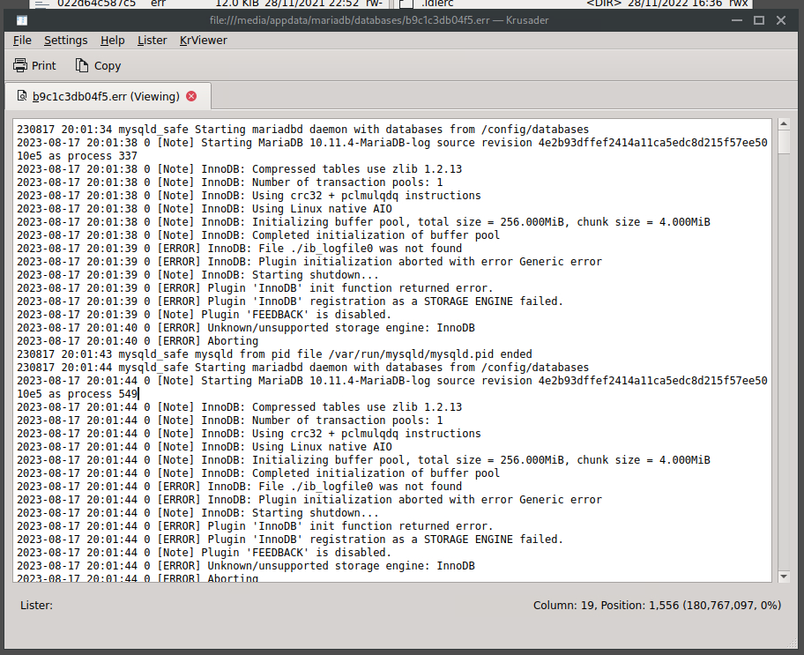This screenshot has width=804, height=655.
Task: Click the window resize grip in corner
Action: tap(794, 644)
